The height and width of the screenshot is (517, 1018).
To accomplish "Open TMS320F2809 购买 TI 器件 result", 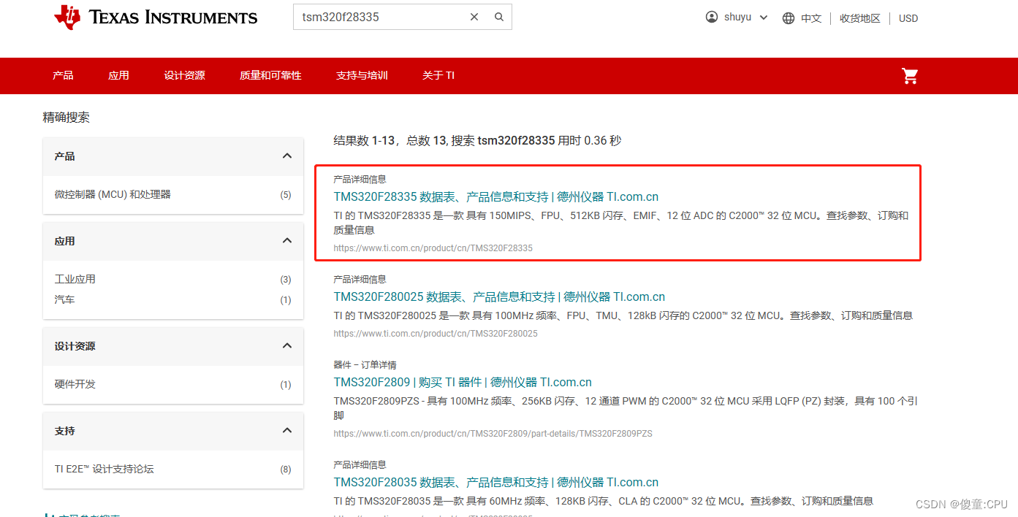I will pos(463,382).
